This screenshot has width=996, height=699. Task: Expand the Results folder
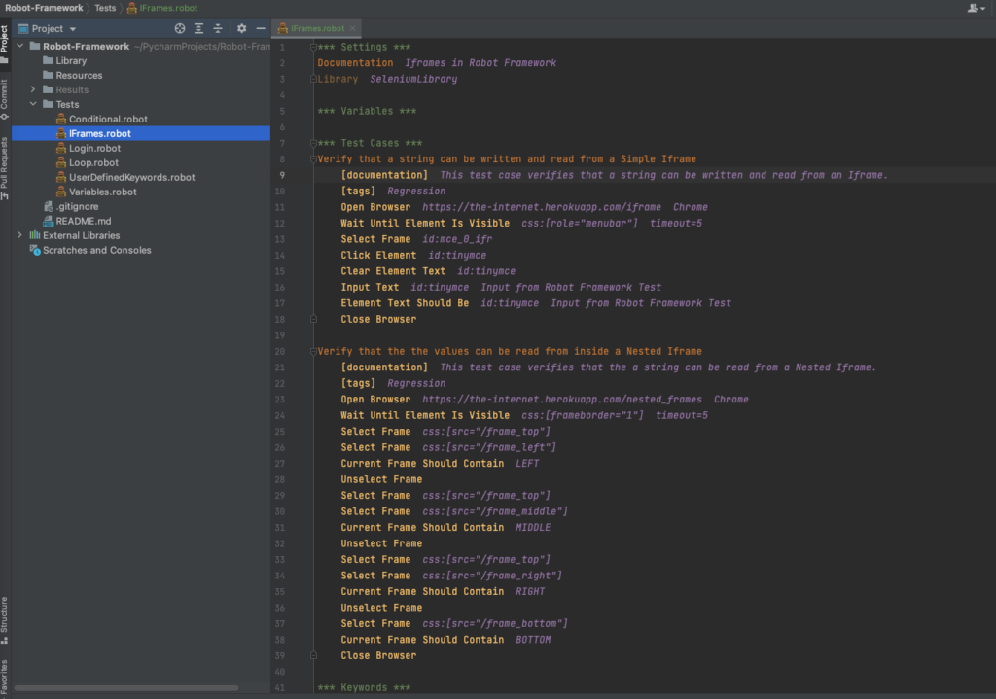[x=33, y=90]
